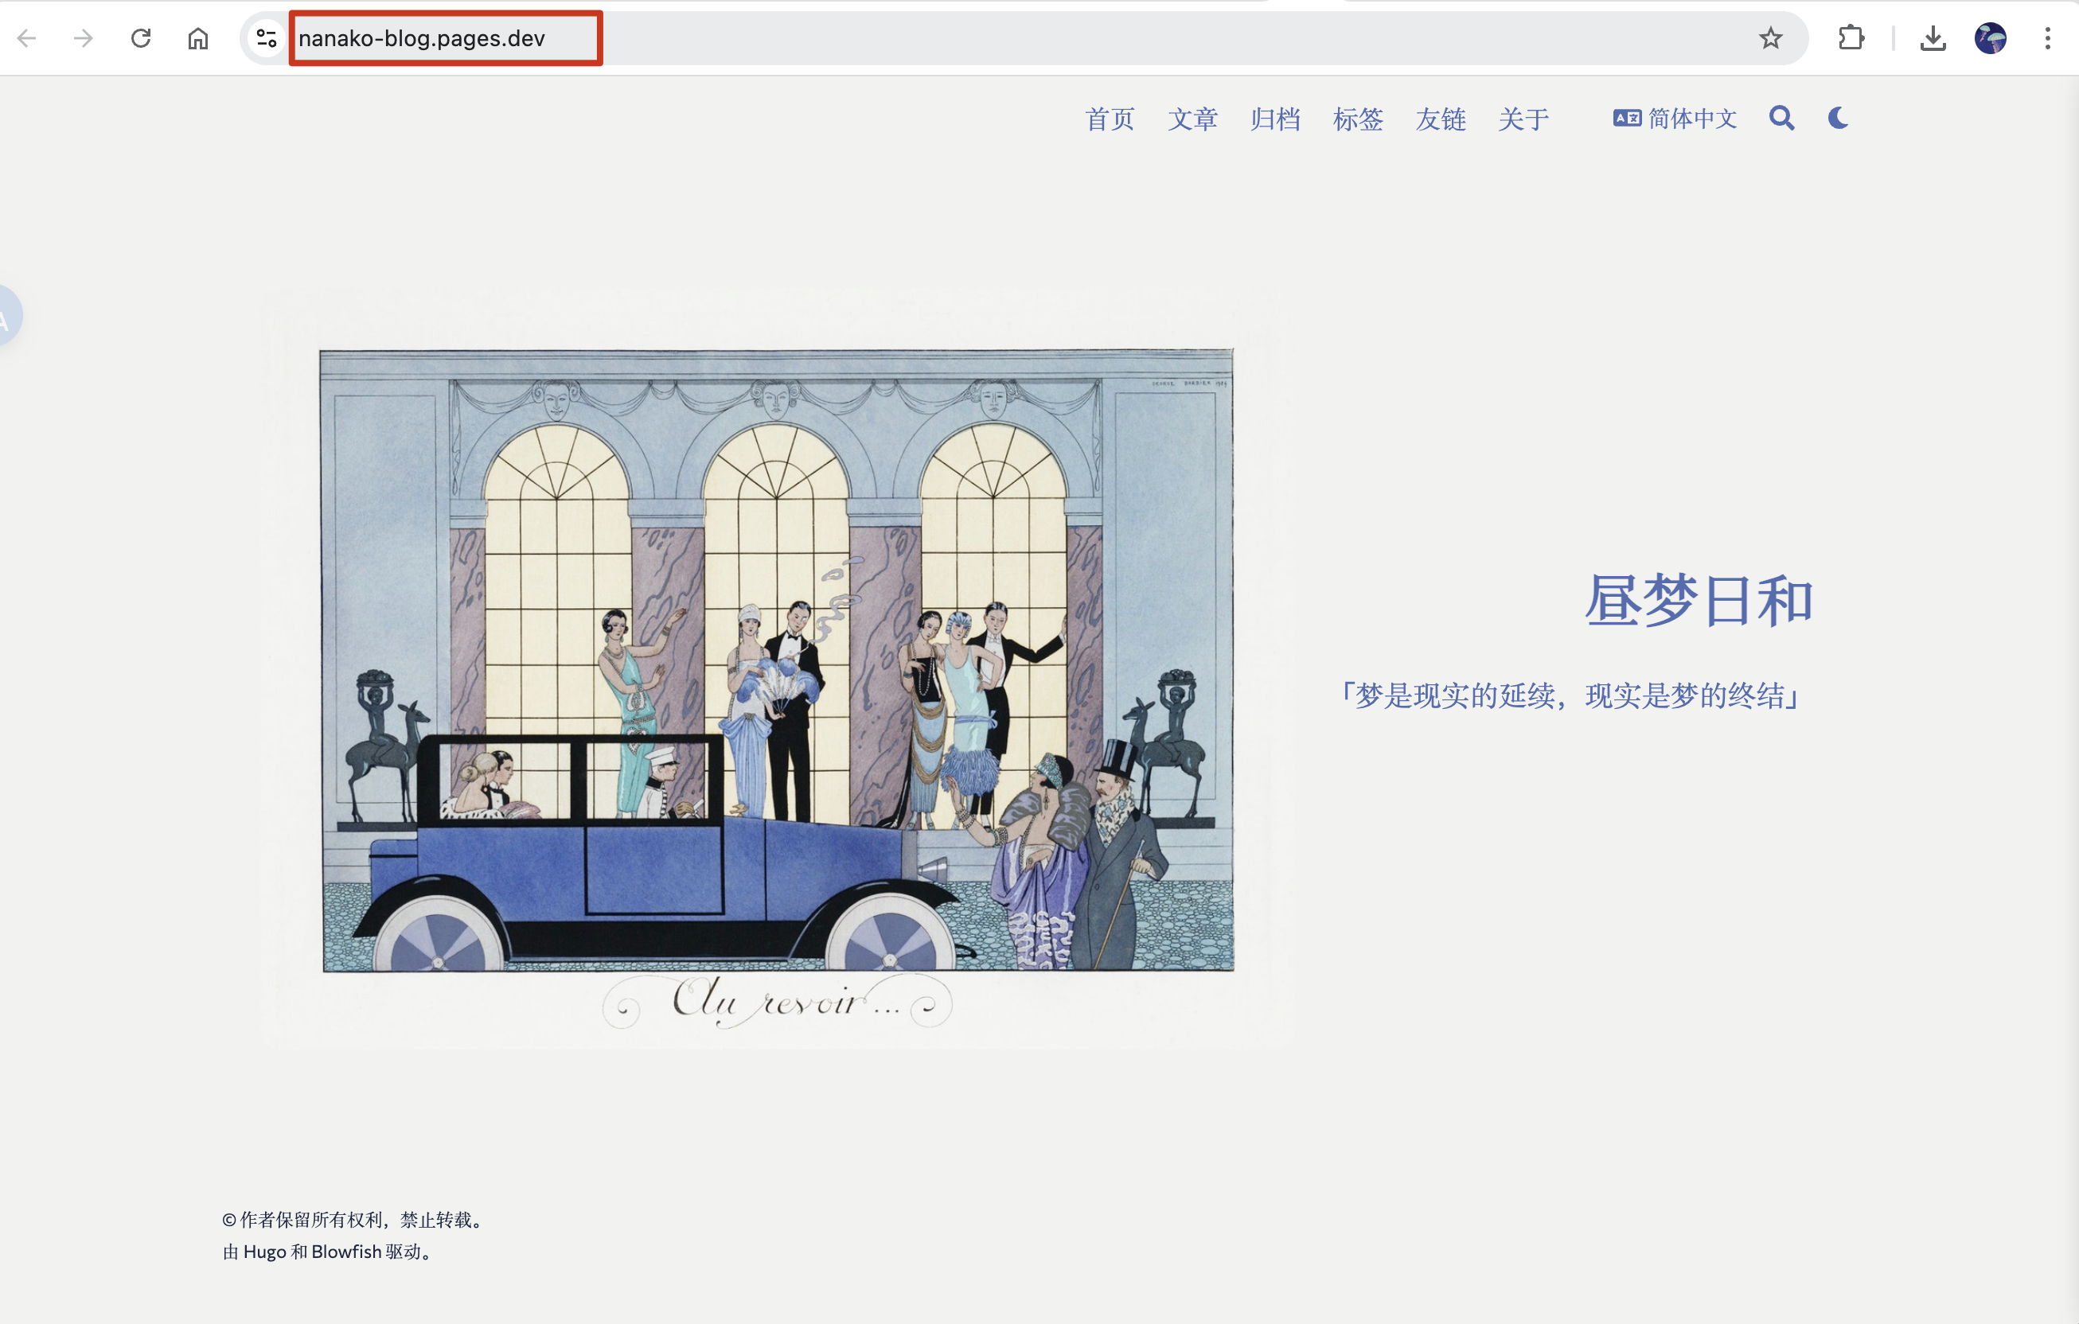Open the extensions puzzle icon
2079x1324 pixels.
[x=1851, y=38]
